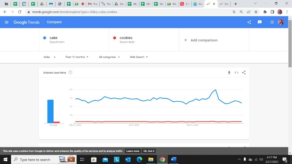Image resolution: width=292 pixels, height=164 pixels.
Task: Open help icon next to Interest over time
Action: point(71,72)
